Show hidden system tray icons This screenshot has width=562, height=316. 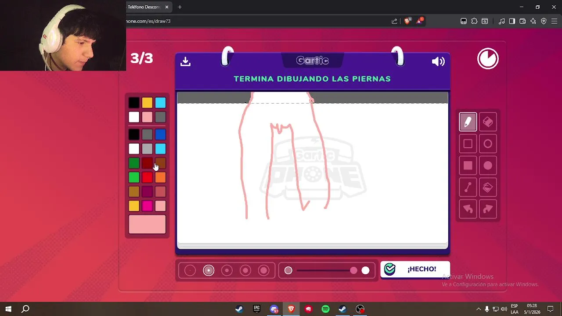pyautogui.click(x=479, y=309)
